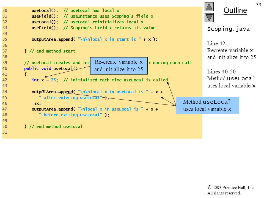
Task: Click line 31 useField() call
Action: tap(45, 16)
